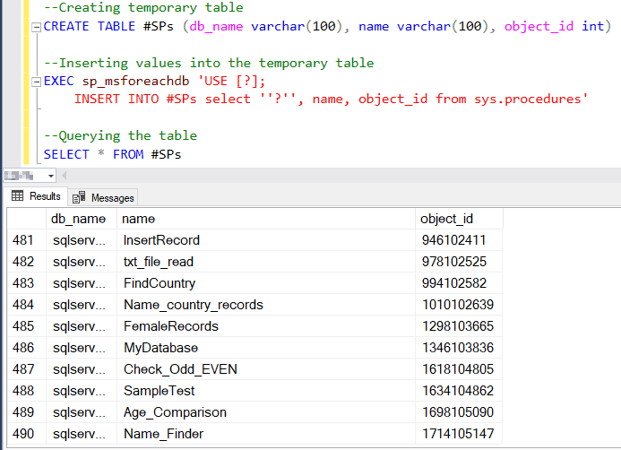Select row 489 by its row number
This screenshot has width=621, height=450.
[27, 412]
